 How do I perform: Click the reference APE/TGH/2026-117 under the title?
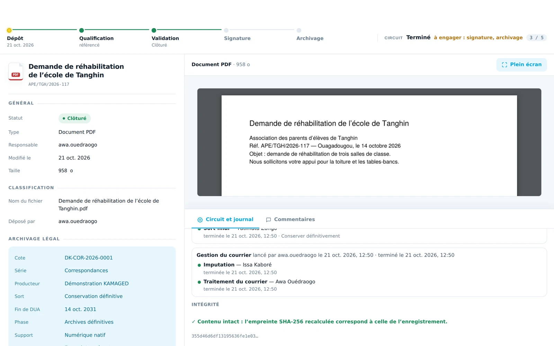[x=49, y=84]
